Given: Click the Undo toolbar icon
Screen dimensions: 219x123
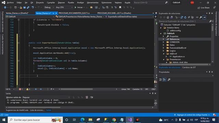Looking at the screenshot, I should [33, 8].
